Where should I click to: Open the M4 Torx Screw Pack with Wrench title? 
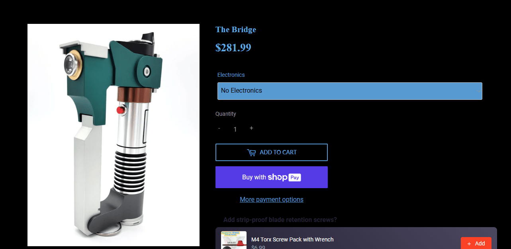coord(292,239)
